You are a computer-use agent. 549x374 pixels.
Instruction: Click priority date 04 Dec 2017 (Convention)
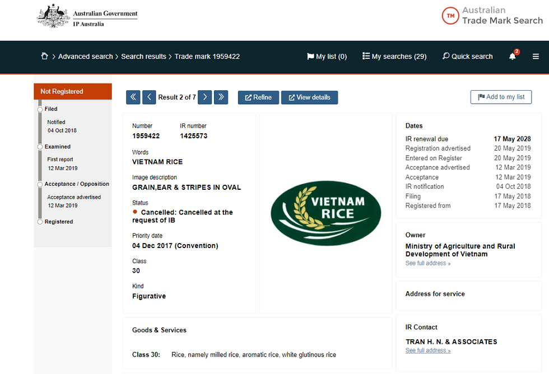coord(175,246)
